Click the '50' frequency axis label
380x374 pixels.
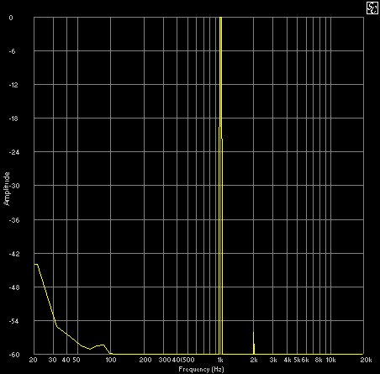(77, 360)
